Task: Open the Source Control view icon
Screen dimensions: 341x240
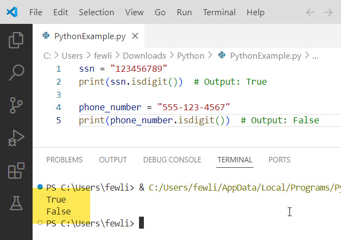Action: coord(16,105)
